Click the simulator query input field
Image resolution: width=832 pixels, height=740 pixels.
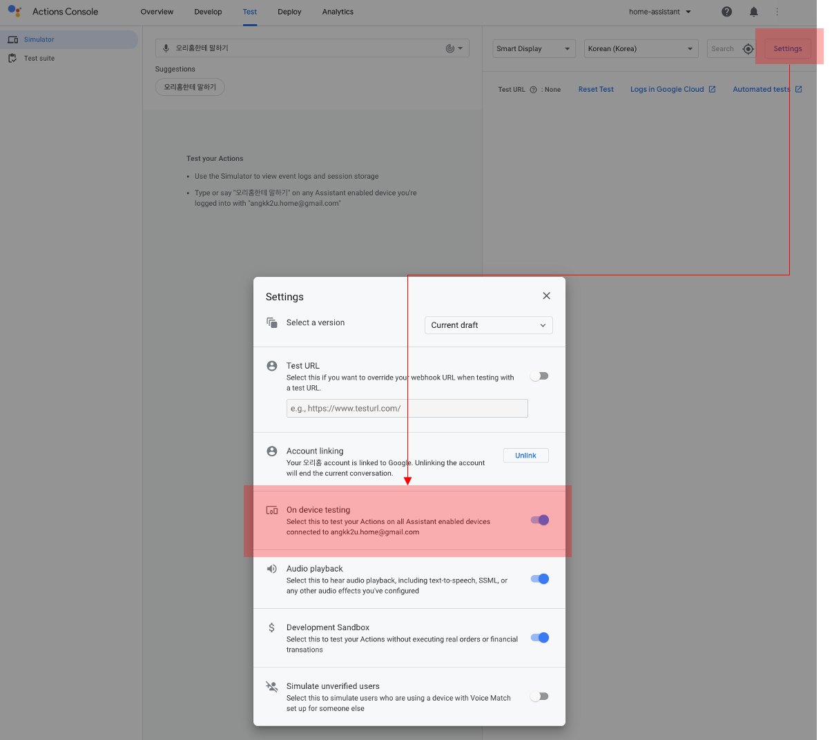312,48
